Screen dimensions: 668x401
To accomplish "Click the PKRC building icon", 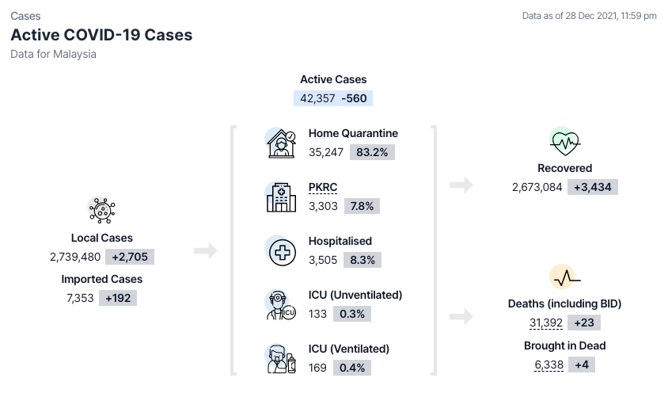I will click(x=280, y=197).
